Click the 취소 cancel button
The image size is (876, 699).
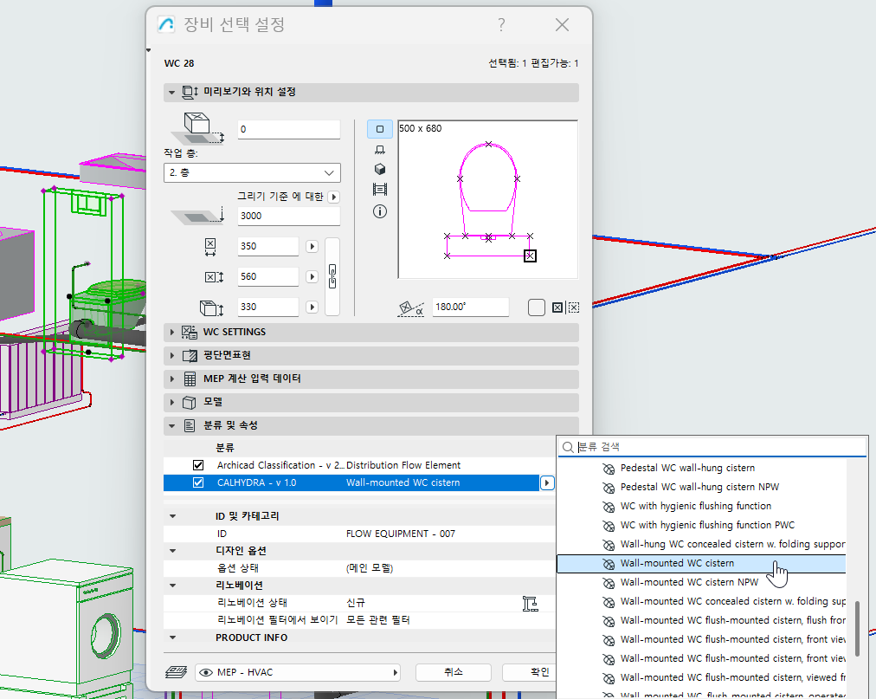(x=453, y=672)
